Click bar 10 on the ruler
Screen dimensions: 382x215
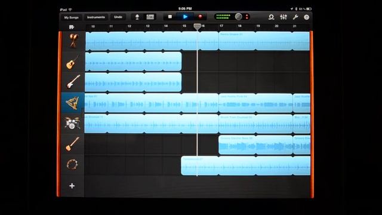(x=93, y=26)
